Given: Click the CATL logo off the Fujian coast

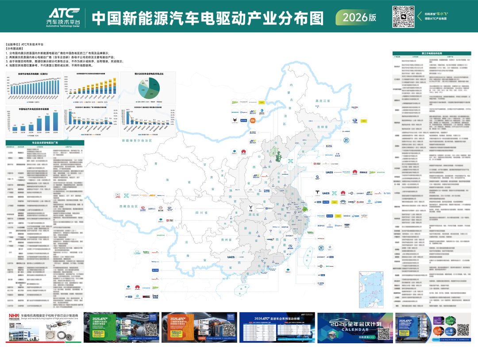Looking at the screenshot, I should click(x=321, y=284).
